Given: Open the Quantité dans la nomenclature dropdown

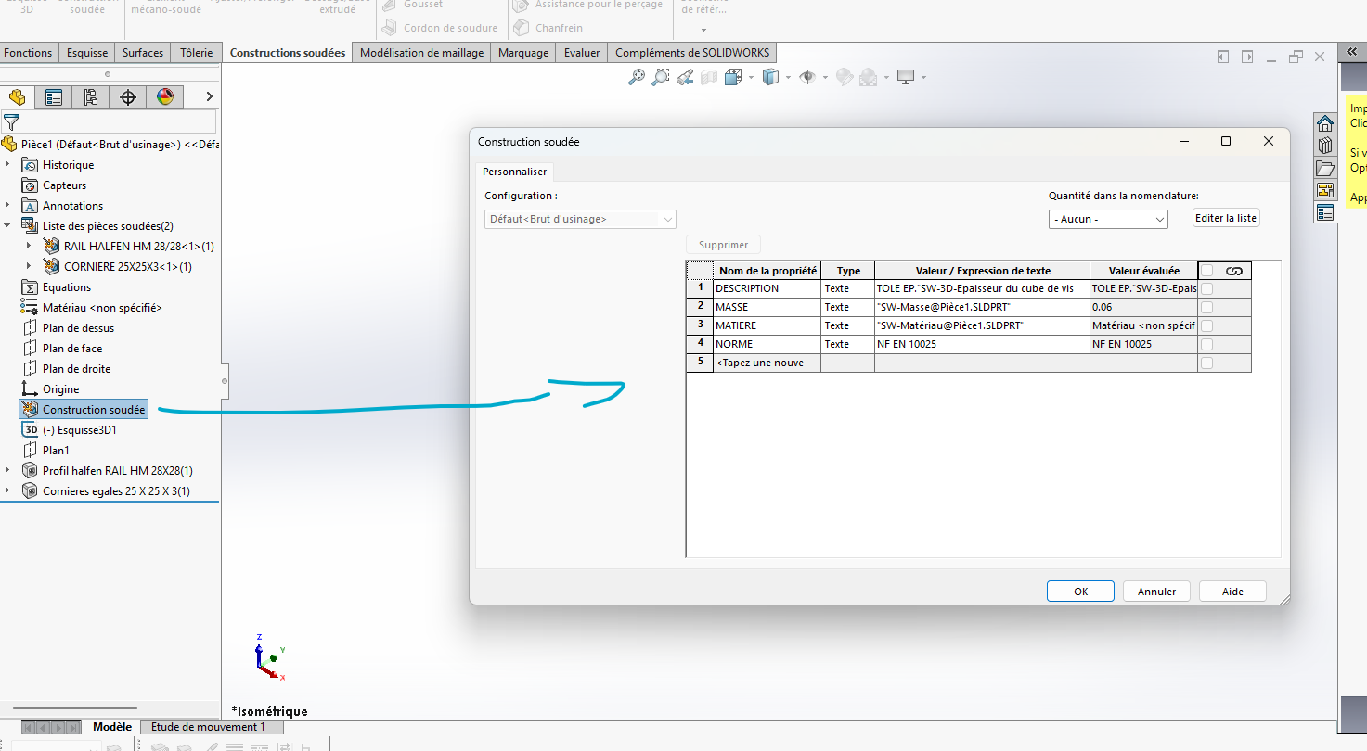Looking at the screenshot, I should tap(1108, 219).
